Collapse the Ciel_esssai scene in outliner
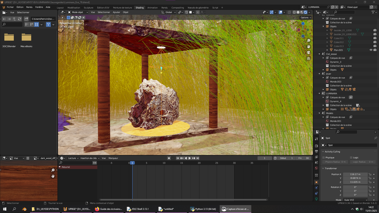Viewport: 379px width, 213px height. tap(319, 54)
